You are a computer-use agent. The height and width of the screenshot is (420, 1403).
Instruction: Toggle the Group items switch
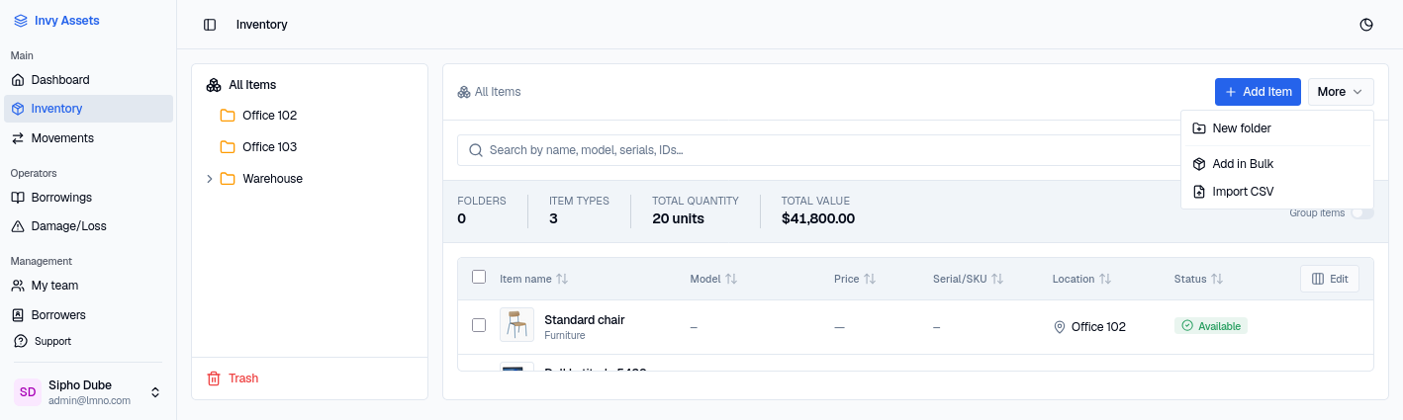click(1362, 212)
